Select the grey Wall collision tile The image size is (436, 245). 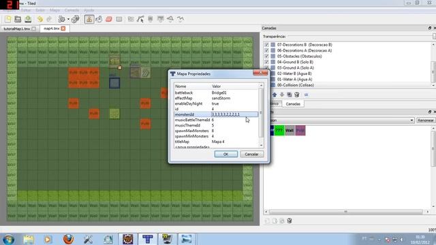pos(290,130)
